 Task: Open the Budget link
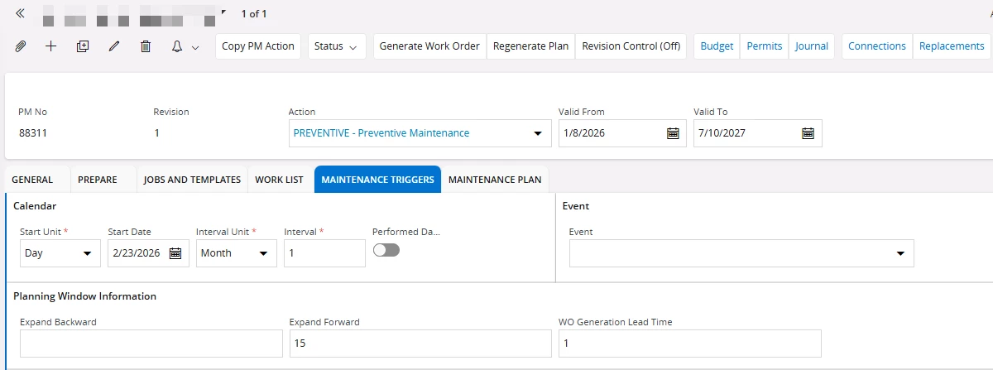(x=717, y=46)
